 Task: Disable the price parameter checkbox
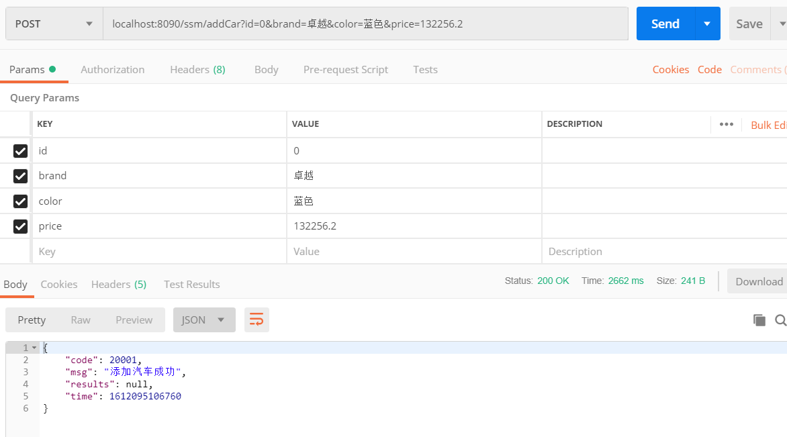coord(20,226)
